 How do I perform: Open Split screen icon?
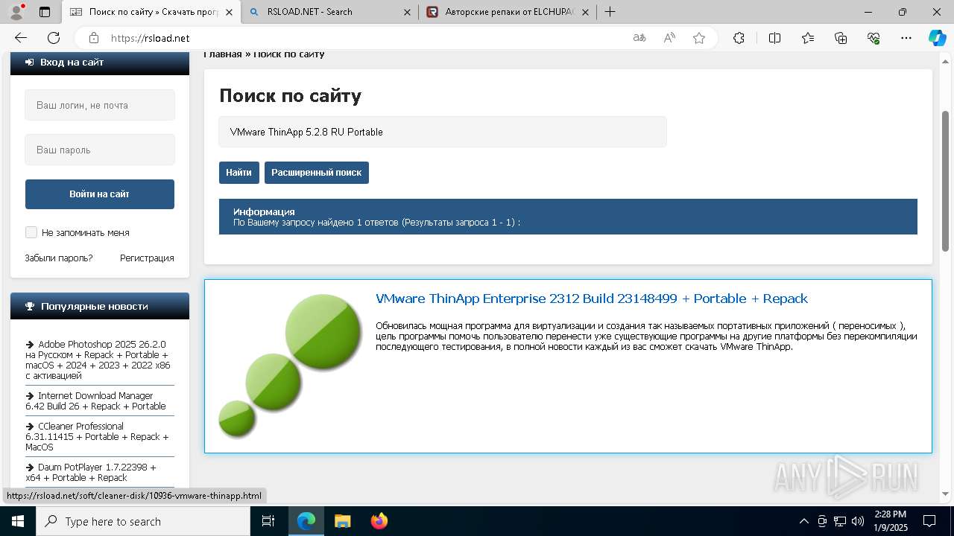pyautogui.click(x=774, y=38)
